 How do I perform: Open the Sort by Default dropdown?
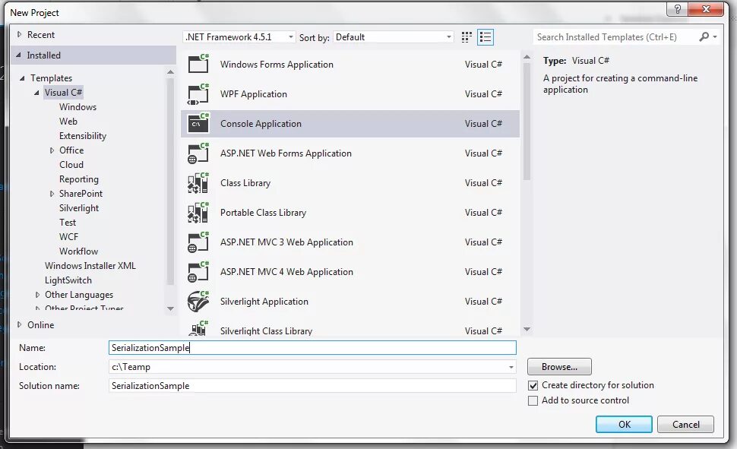(x=393, y=36)
